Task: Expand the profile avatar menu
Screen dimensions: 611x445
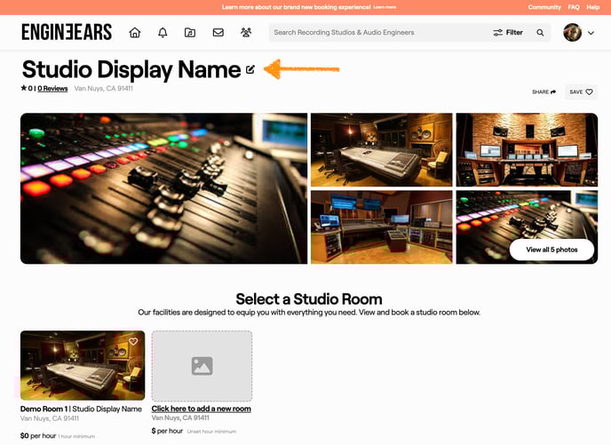Action: (x=578, y=33)
